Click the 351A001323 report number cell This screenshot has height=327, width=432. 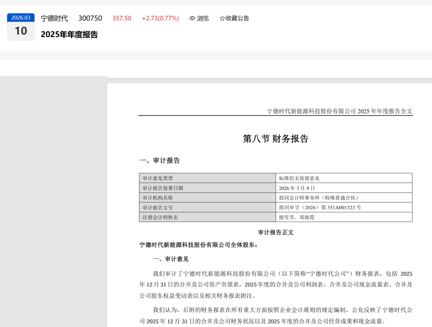[344, 207]
